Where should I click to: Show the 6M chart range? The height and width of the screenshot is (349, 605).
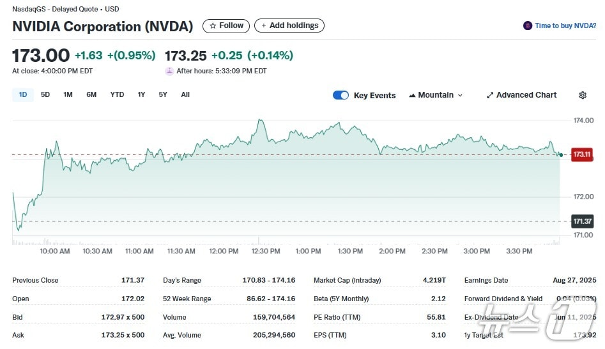pyautogui.click(x=91, y=95)
